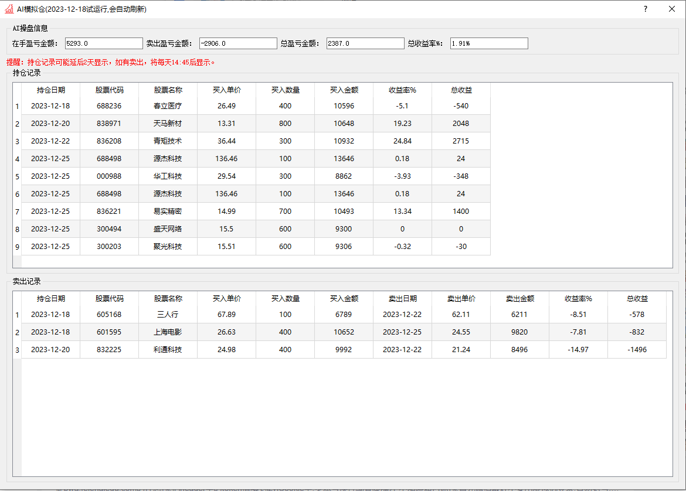
Task: Click the 利通科技 sold stock cell
Action: coord(168,350)
